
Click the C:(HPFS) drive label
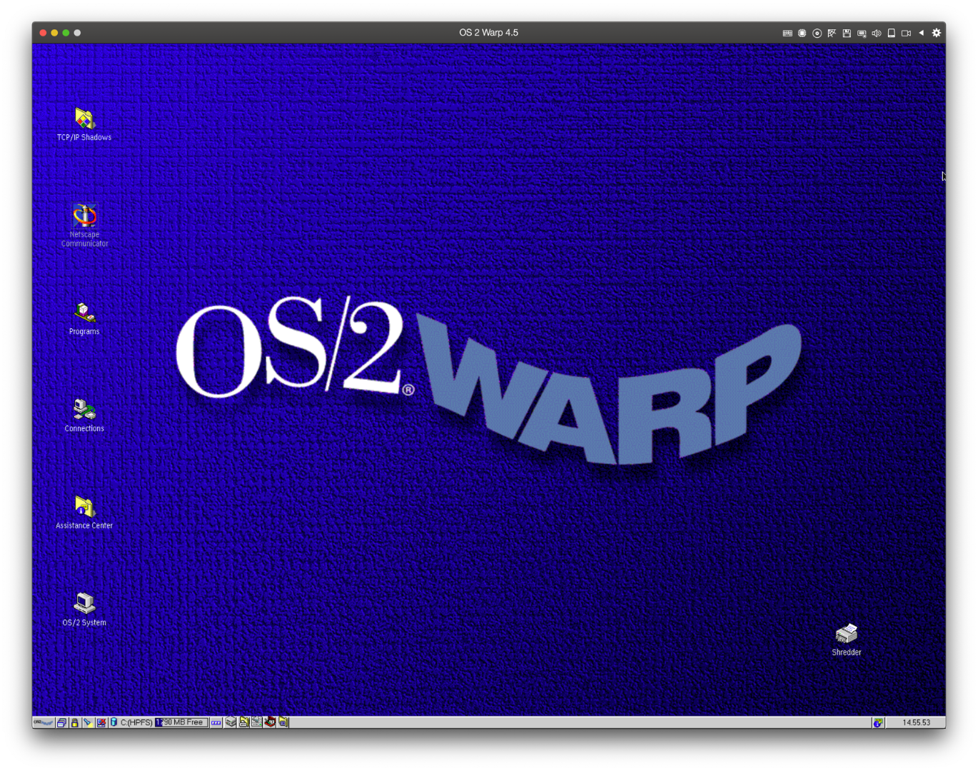(x=136, y=722)
